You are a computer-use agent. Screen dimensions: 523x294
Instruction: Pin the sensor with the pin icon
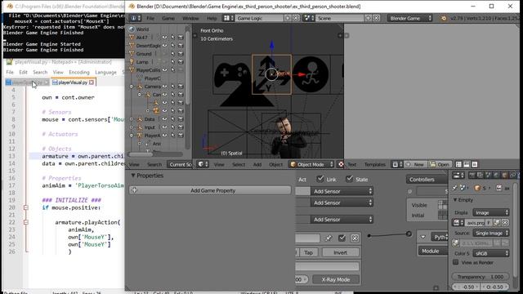[329, 238]
